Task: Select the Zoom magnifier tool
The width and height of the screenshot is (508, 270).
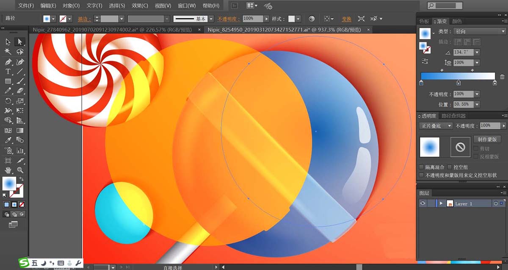Action: coord(20,170)
